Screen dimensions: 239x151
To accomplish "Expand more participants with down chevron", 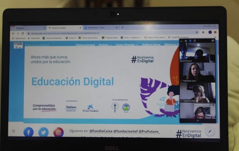I will 197,121.
